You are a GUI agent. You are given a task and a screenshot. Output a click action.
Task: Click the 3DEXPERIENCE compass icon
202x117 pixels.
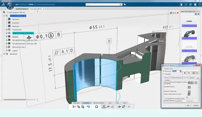click(10, 6)
